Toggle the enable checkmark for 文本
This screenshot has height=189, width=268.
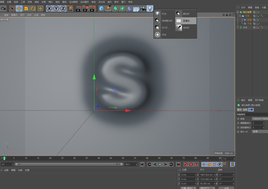(259, 28)
